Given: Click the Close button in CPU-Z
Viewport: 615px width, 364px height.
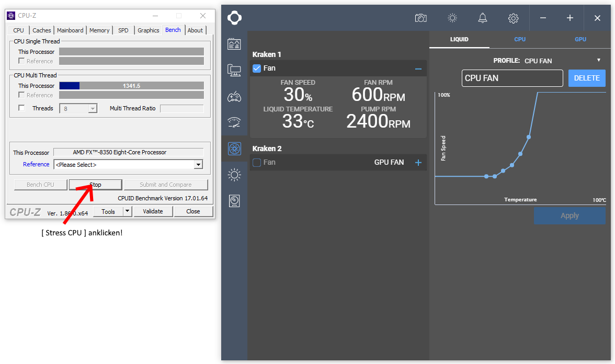Looking at the screenshot, I should (x=193, y=211).
